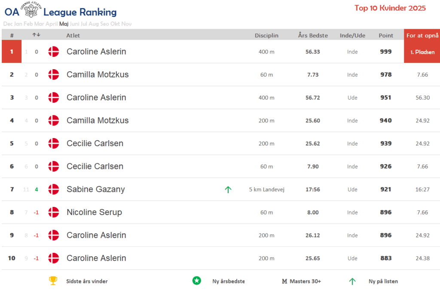Click the 940 point value
This screenshot has height=292, width=440.
click(x=386, y=120)
